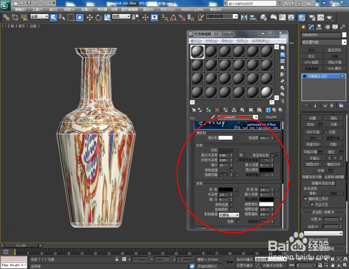Click the Mirror tool icon

tap(244, 17)
